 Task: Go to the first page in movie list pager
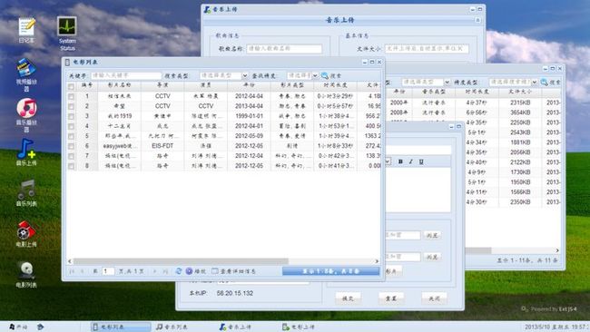pos(72,271)
